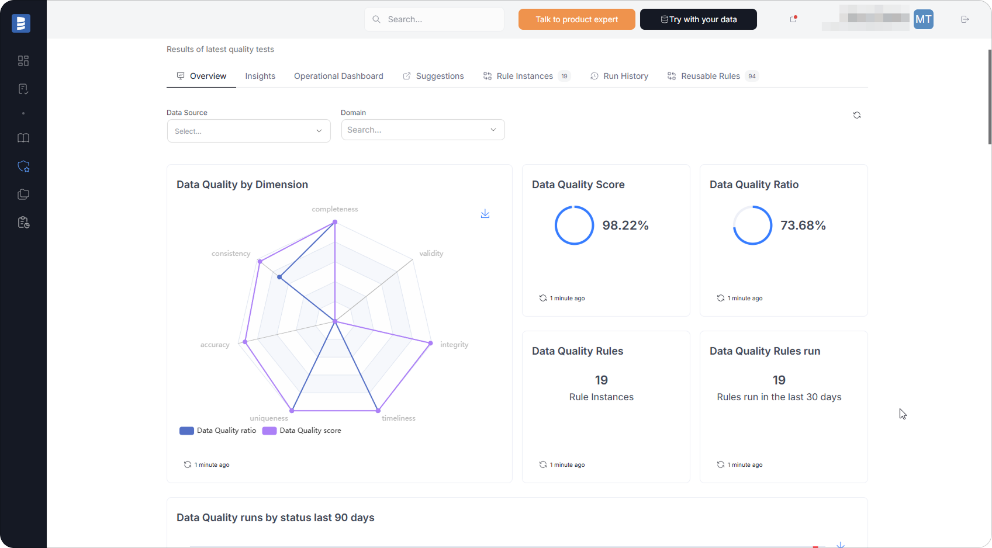Open the Glossary book icon in the sidebar
The width and height of the screenshot is (992, 548).
(23, 138)
